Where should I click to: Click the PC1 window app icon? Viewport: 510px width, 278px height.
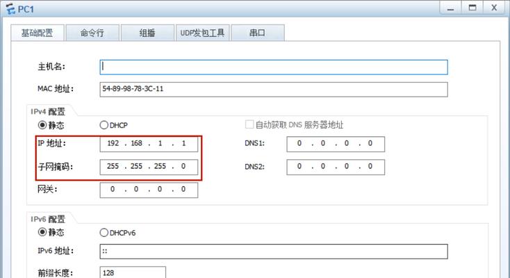click(x=10, y=9)
